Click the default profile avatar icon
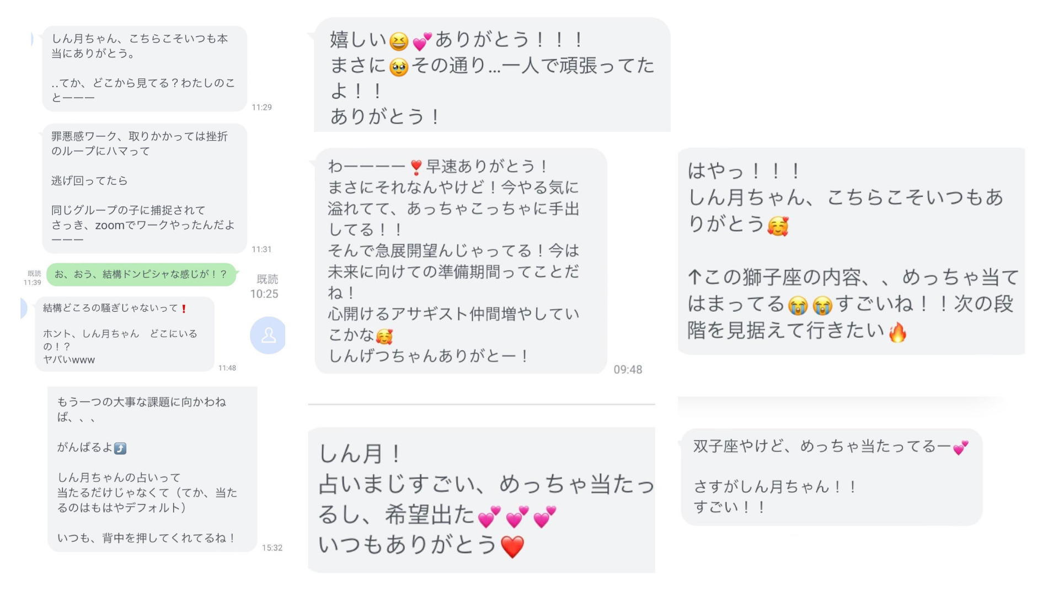The width and height of the screenshot is (1059, 596). (x=268, y=335)
